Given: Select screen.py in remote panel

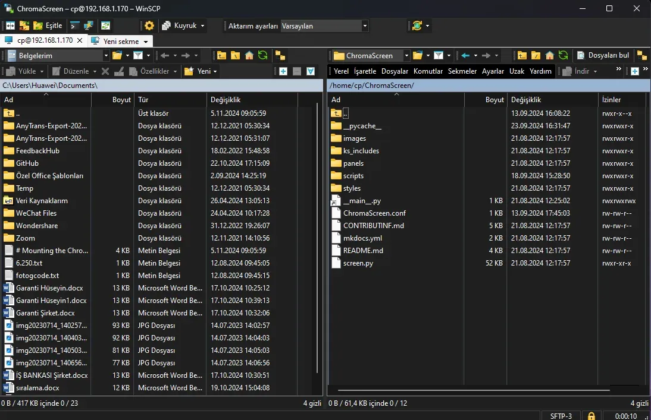Looking at the screenshot, I should (x=358, y=263).
